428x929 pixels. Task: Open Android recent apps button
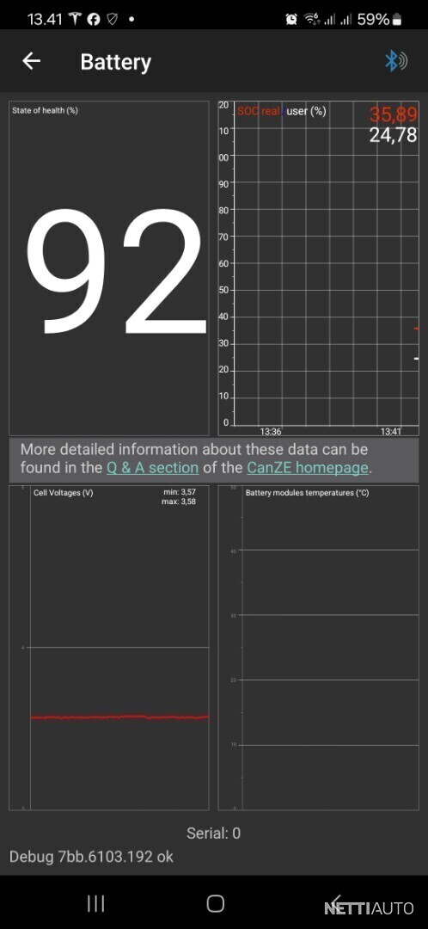(x=96, y=903)
